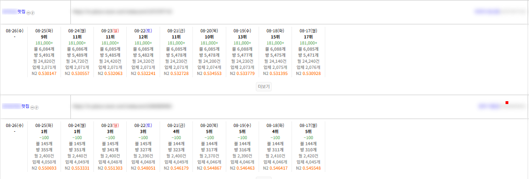The height and width of the screenshot is (179, 529).
Task: Click the blurred blue link at first row right
Action: point(488,11)
